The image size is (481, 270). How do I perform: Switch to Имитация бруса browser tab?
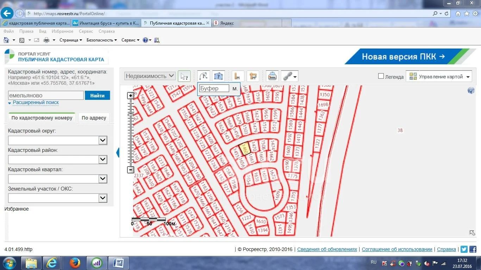coord(106,23)
